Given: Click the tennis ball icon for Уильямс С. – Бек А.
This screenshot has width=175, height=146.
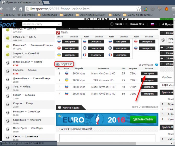Looking at the screenshot, I should click(x=8, y=38).
